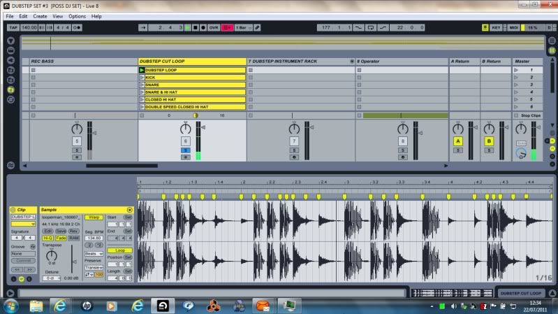
Task: Click the TAP tempo button
Action: [x=13, y=27]
